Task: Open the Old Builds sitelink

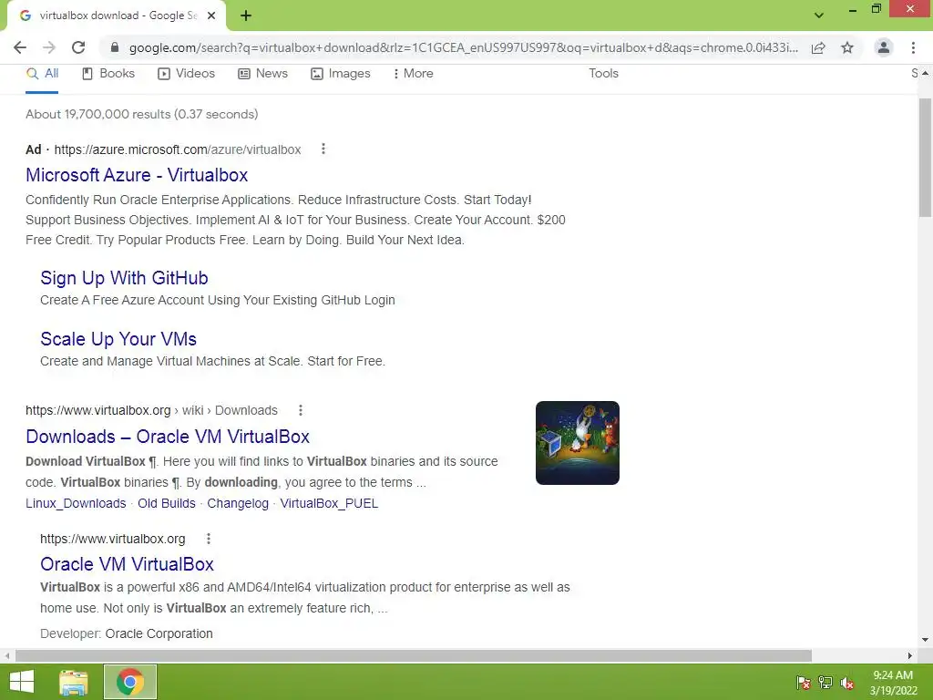Action: (167, 503)
